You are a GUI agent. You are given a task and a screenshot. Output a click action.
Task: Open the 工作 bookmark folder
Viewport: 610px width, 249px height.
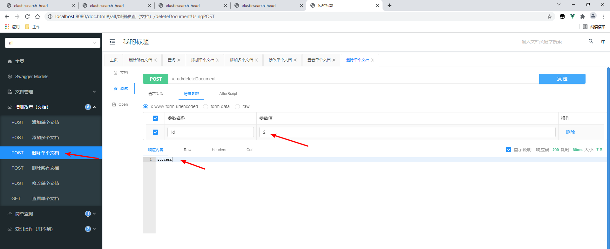coord(33,27)
